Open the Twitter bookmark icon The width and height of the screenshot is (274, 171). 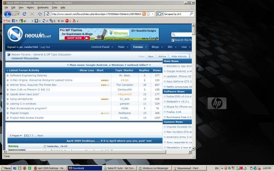coord(30,21)
